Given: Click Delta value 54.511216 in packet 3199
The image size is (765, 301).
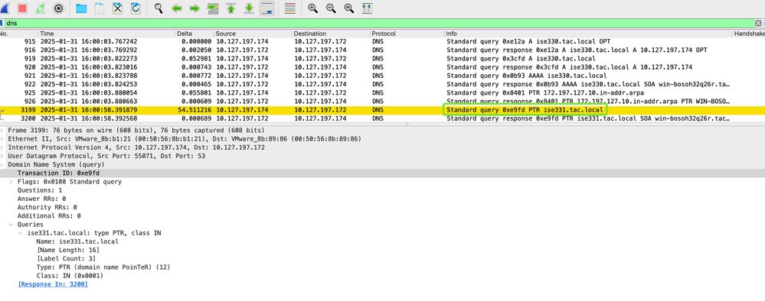Looking at the screenshot, I should point(195,110).
